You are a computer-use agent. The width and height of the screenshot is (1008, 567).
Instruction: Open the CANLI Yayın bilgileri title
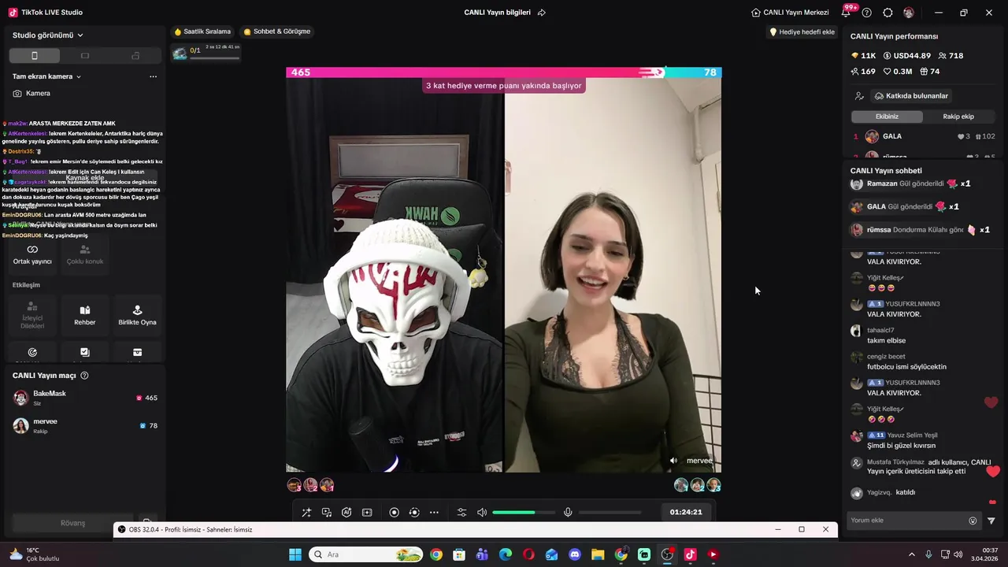tap(497, 13)
